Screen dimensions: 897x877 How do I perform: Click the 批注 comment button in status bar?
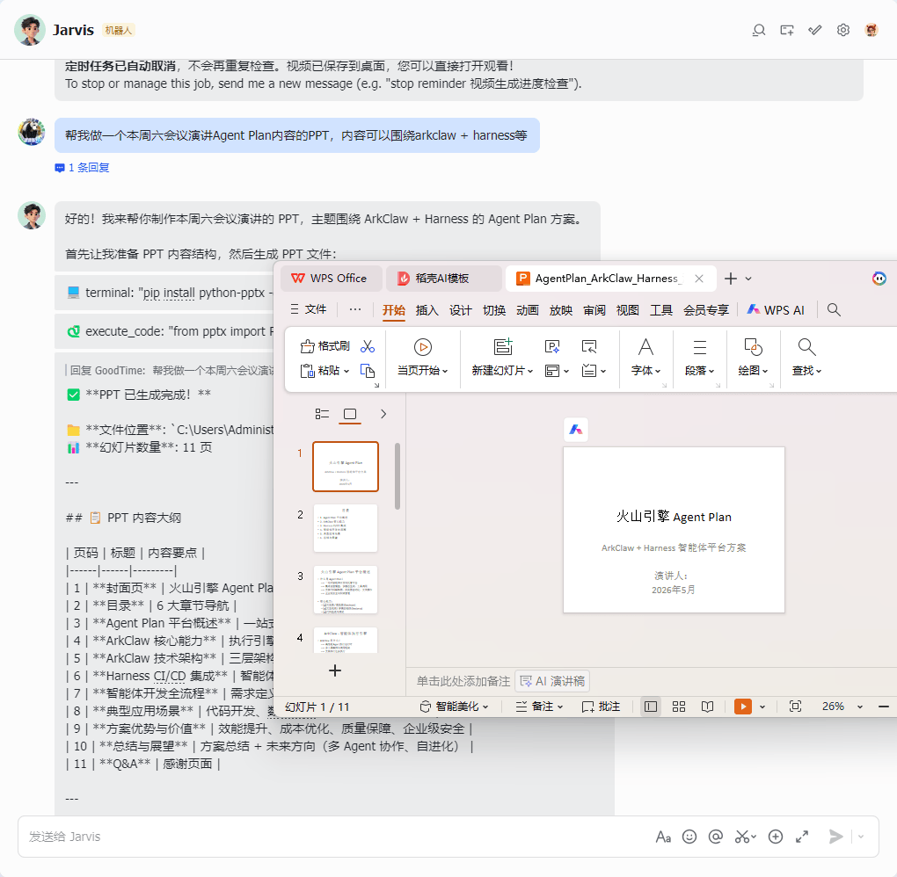click(601, 707)
